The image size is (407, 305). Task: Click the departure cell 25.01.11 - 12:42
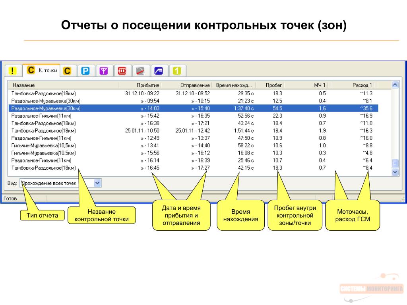click(x=193, y=130)
